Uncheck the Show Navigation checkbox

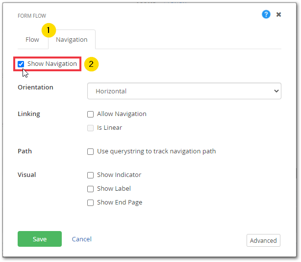(21, 64)
